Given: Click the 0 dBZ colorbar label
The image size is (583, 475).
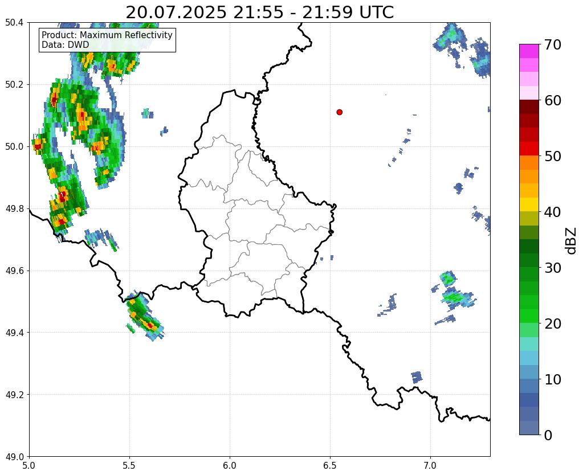Looking at the screenshot, I should coord(548,435).
